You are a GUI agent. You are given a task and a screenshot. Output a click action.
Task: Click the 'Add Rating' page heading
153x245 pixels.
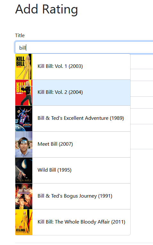coord(46,9)
